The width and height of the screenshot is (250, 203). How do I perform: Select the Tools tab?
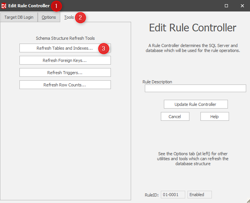tap(69, 17)
